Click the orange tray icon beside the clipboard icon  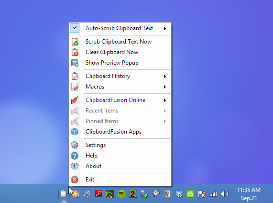pos(76,194)
